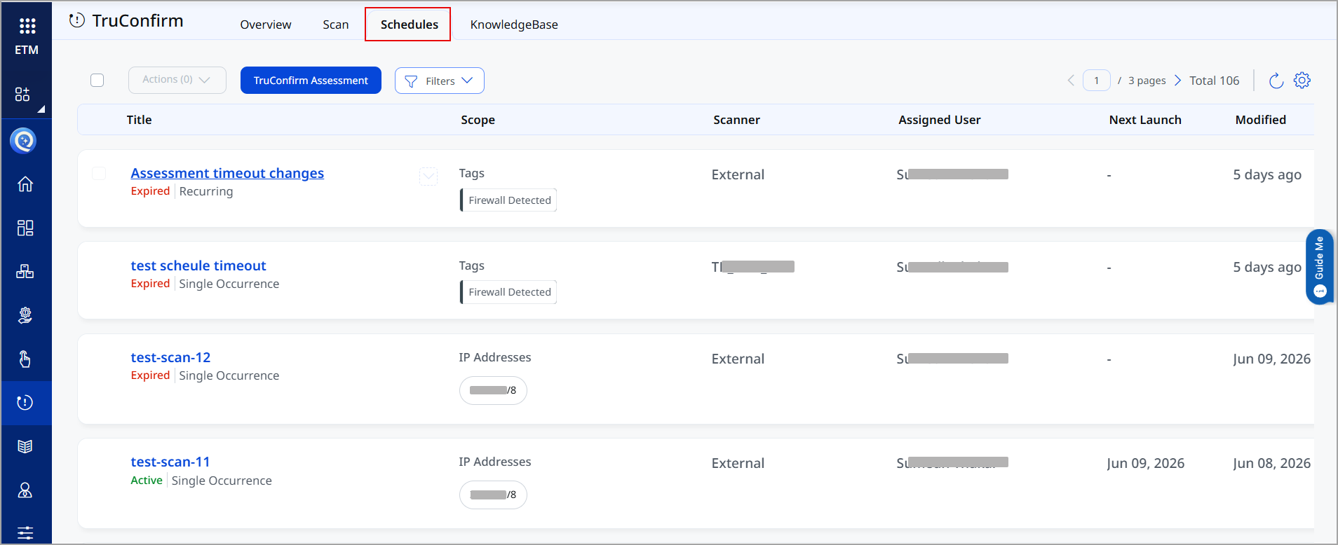This screenshot has width=1338, height=545.
Task: Open the sliders settings icon at sidebar bottom
Action: (x=25, y=532)
